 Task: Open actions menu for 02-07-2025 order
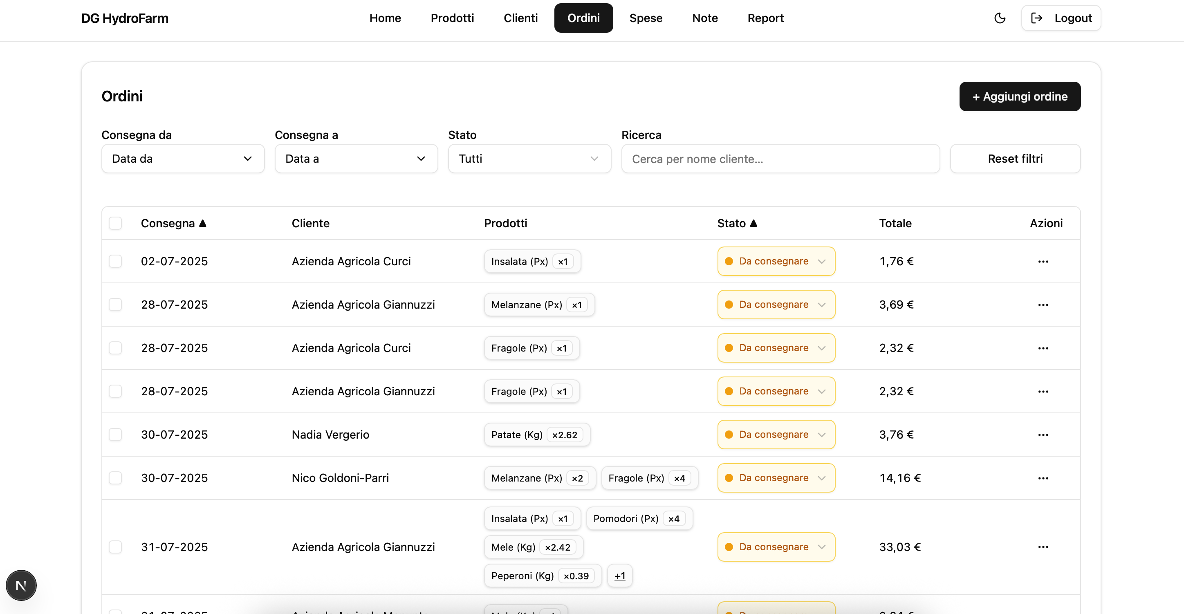(1043, 262)
